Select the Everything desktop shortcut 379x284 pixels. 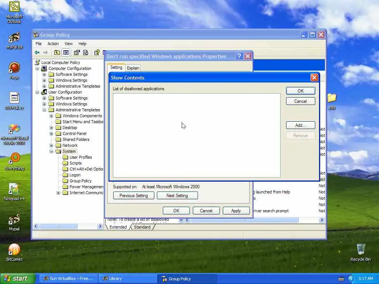(14, 162)
